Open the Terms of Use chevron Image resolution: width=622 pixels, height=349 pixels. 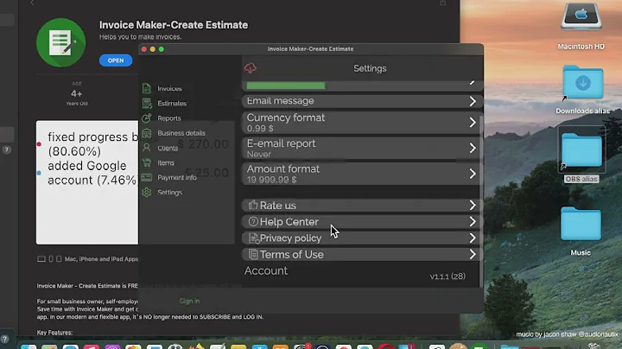(473, 254)
